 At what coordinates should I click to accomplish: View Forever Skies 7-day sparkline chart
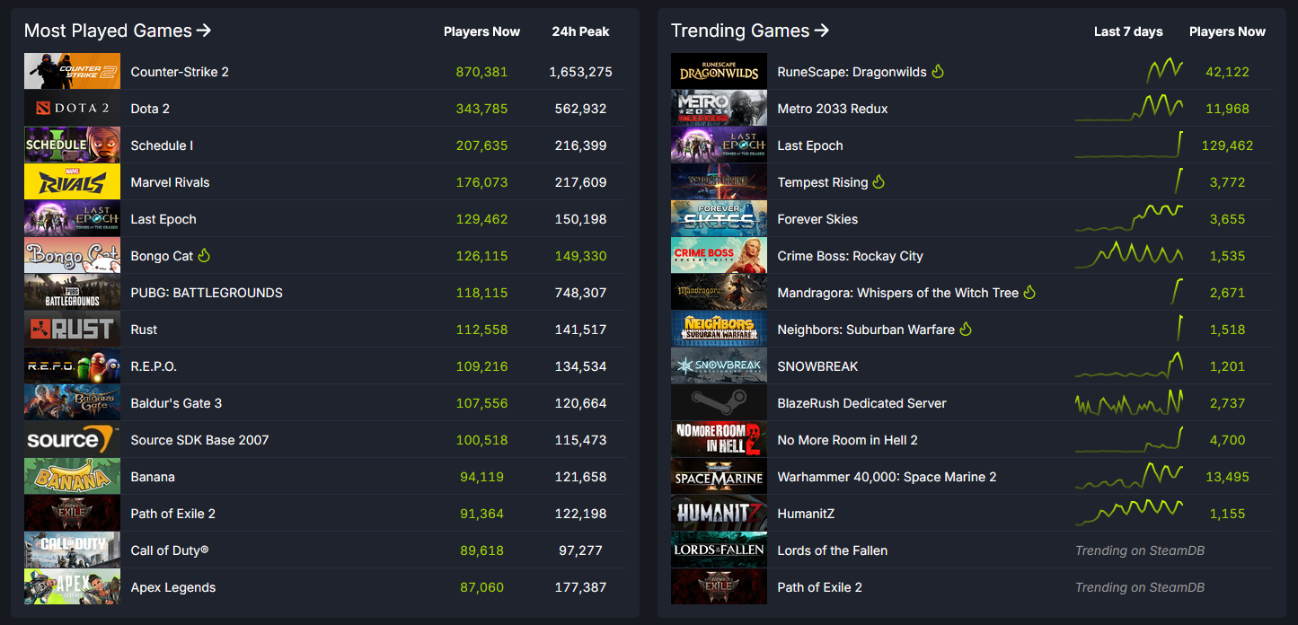click(x=1129, y=218)
